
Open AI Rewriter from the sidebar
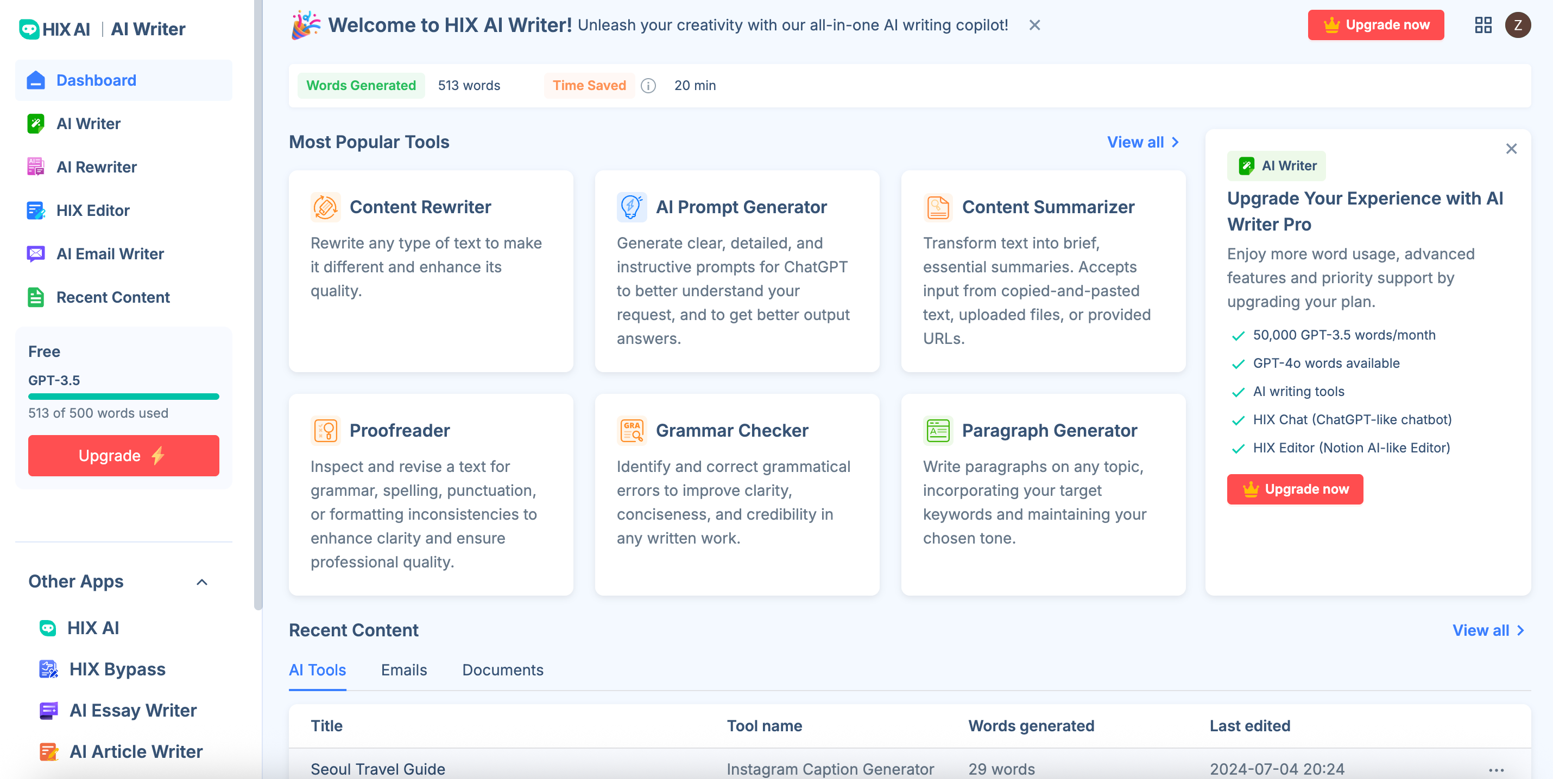tap(124, 167)
